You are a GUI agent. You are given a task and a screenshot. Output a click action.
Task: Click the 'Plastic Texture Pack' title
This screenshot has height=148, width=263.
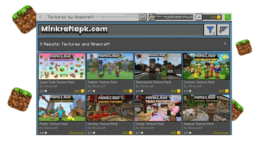click(53, 124)
